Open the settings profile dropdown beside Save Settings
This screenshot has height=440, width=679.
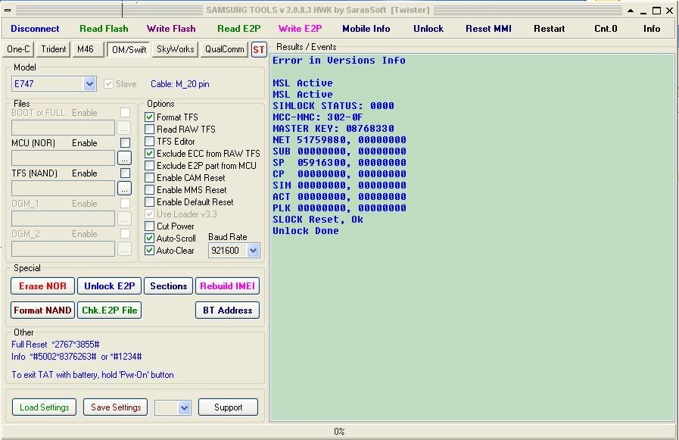[184, 407]
